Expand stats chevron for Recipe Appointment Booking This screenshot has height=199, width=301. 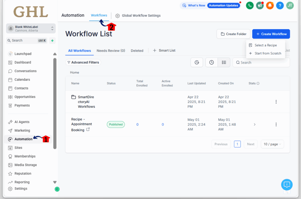click(x=255, y=125)
